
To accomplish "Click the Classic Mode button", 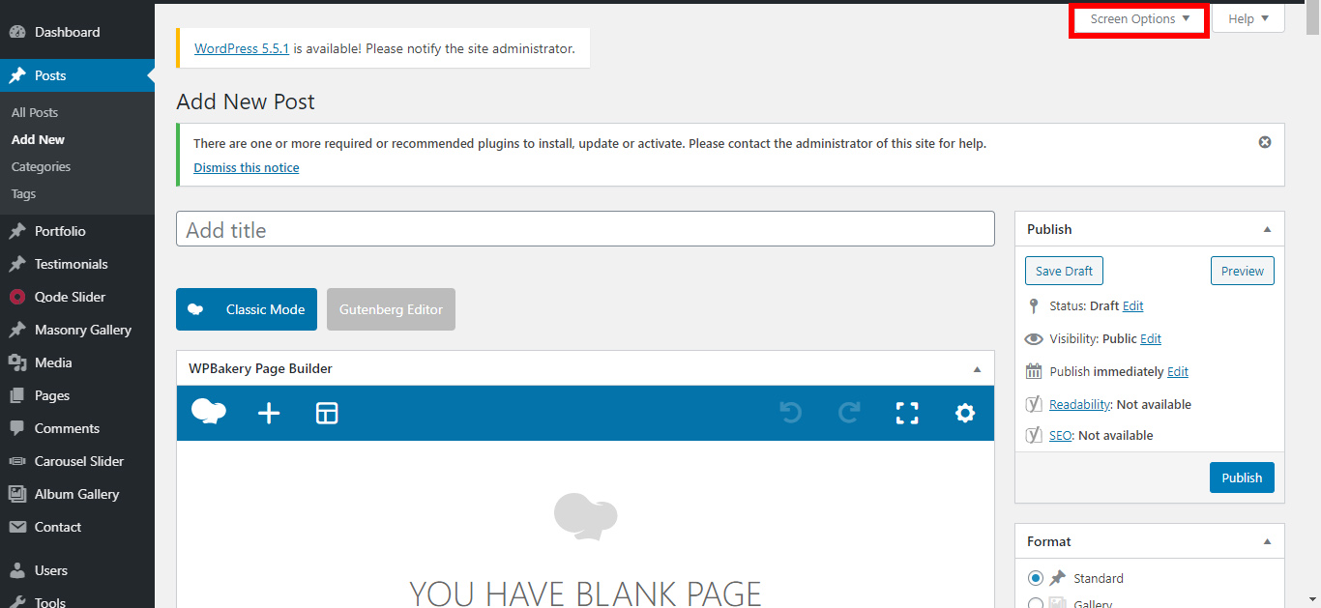I will pyautogui.click(x=247, y=309).
